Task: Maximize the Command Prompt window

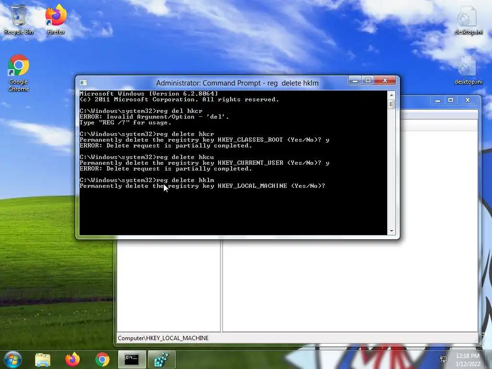Action: pos(368,81)
